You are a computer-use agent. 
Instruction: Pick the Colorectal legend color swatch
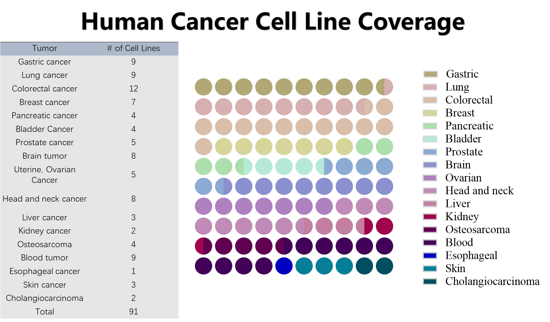(430, 100)
